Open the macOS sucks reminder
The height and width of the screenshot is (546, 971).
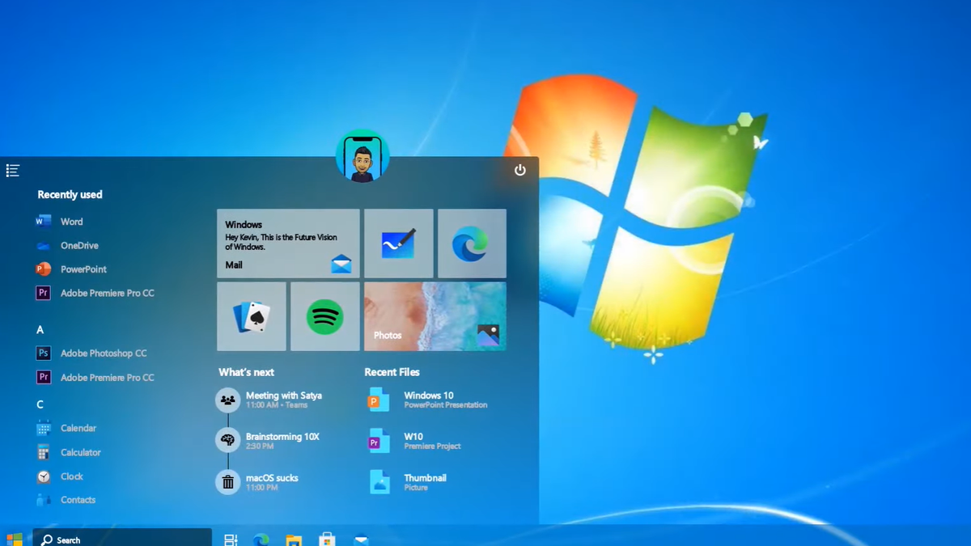point(257,481)
